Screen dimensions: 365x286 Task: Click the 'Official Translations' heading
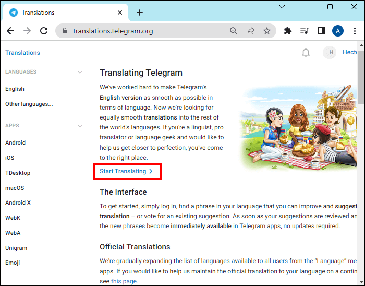pyautogui.click(x=135, y=247)
